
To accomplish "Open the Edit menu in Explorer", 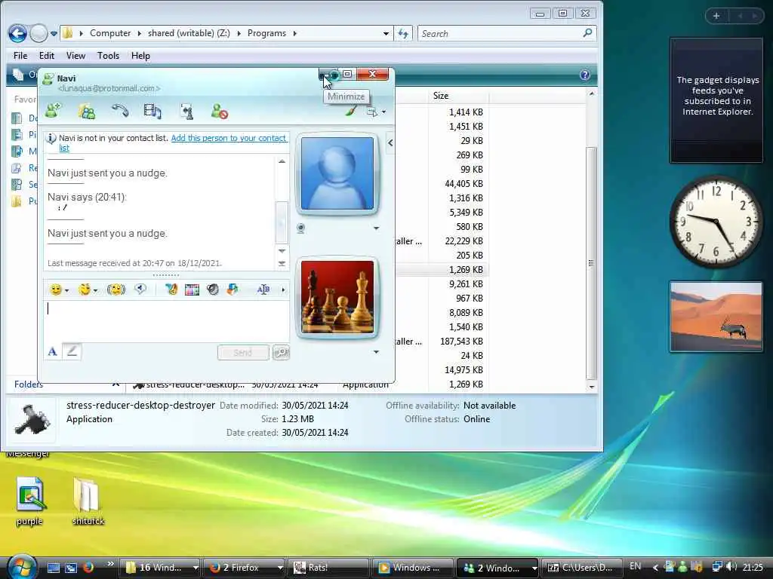I will point(47,56).
